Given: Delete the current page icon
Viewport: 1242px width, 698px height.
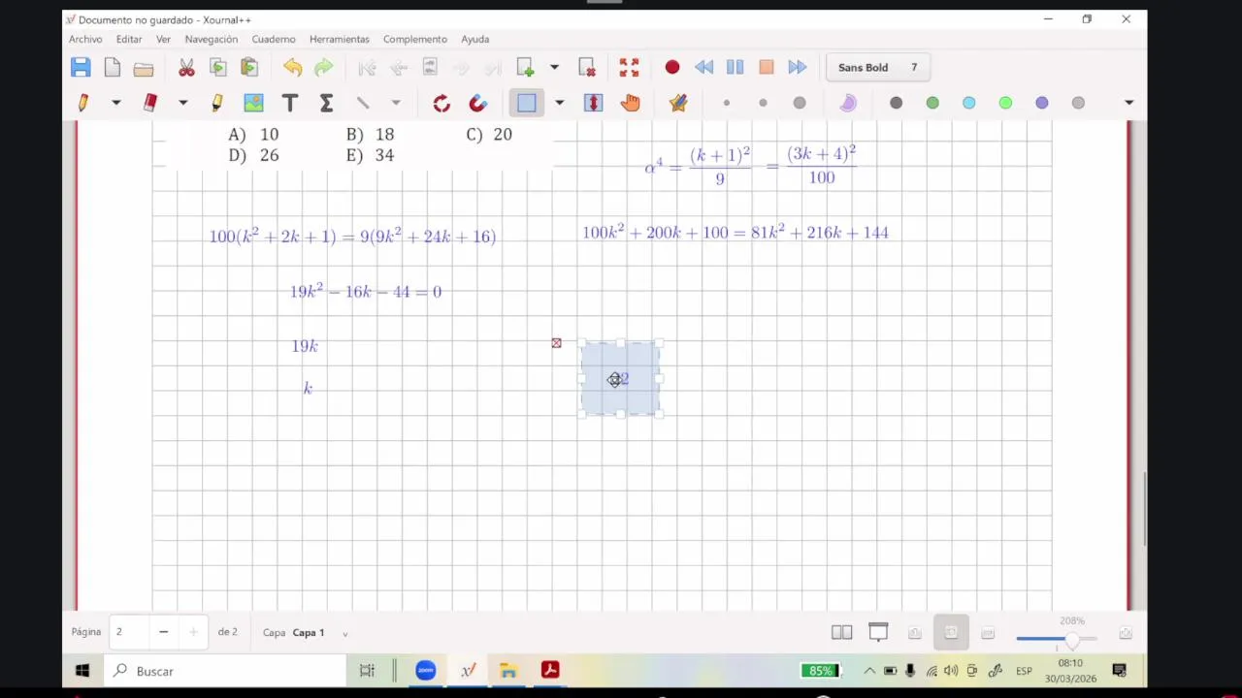Looking at the screenshot, I should (x=587, y=67).
